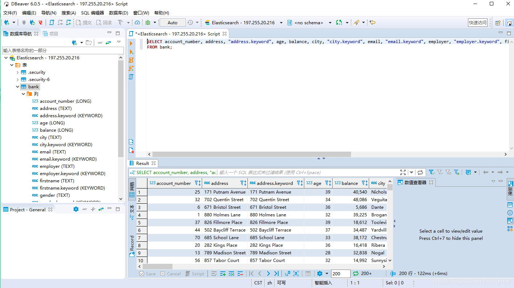The width and height of the screenshot is (514, 288).
Task: Click the fetch size field showing 200
Action: (x=340, y=274)
